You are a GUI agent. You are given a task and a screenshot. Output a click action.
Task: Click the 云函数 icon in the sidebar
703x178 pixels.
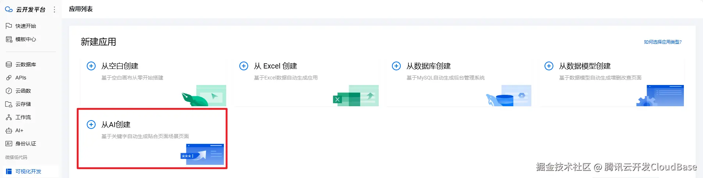point(9,91)
